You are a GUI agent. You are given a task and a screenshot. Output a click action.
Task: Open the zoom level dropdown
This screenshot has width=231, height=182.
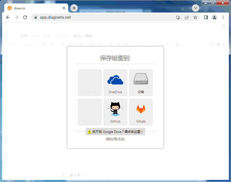(29, 45)
